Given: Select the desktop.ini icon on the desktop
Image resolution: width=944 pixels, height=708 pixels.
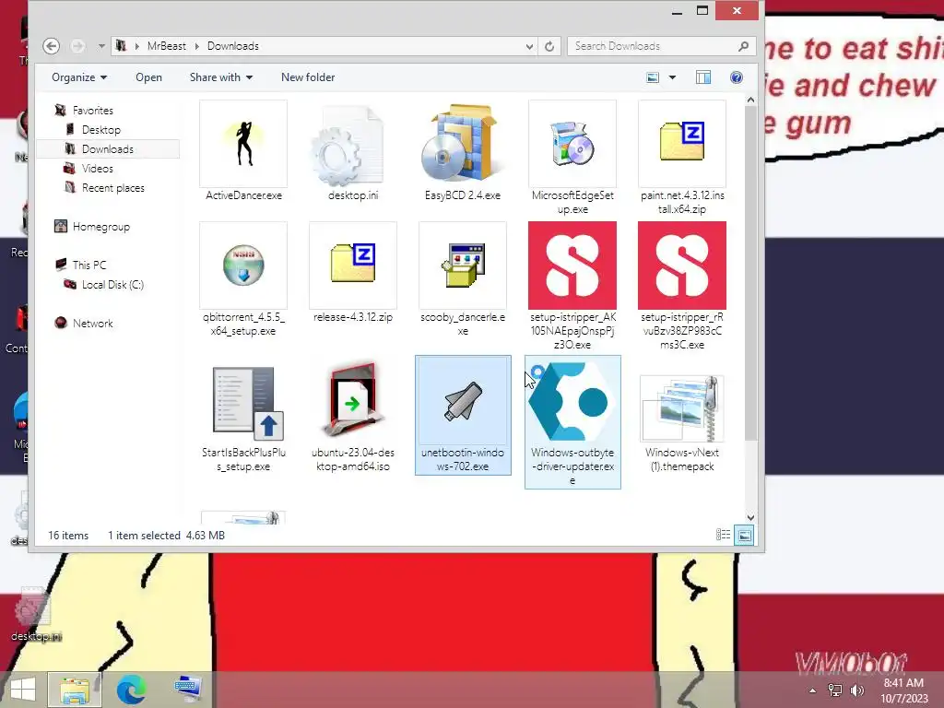Looking at the screenshot, I should [35, 614].
